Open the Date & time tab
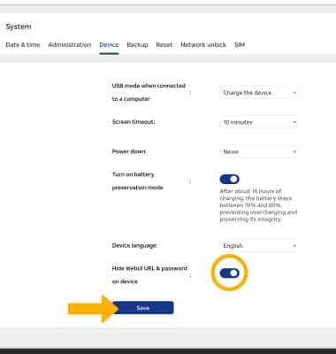The image size is (336, 354). tap(23, 45)
